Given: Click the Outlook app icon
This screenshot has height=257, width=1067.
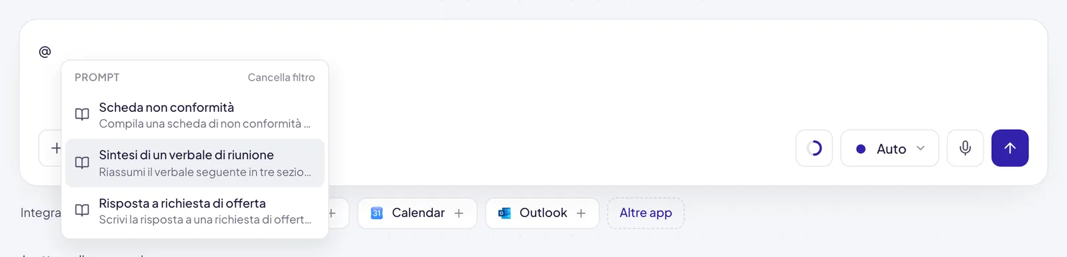Looking at the screenshot, I should pyautogui.click(x=504, y=213).
